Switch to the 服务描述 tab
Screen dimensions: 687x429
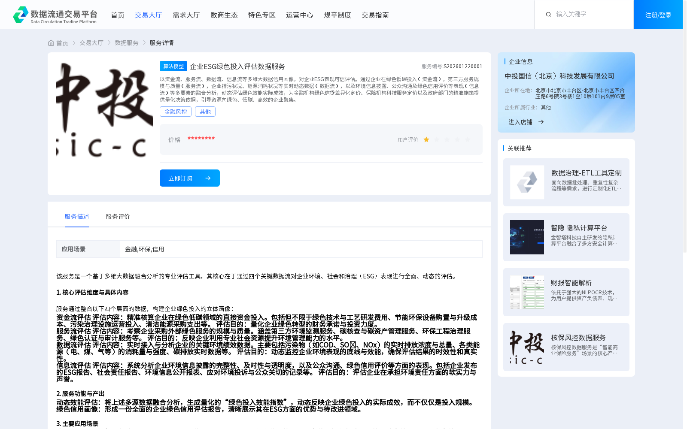[77, 217]
